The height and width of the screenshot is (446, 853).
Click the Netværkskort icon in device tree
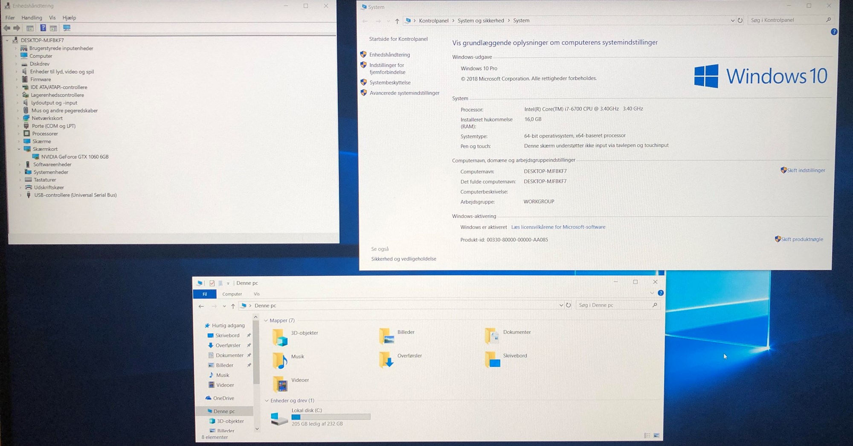coord(26,118)
